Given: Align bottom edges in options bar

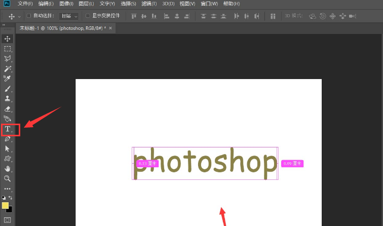Looking at the screenshot, I should [x=154, y=16].
